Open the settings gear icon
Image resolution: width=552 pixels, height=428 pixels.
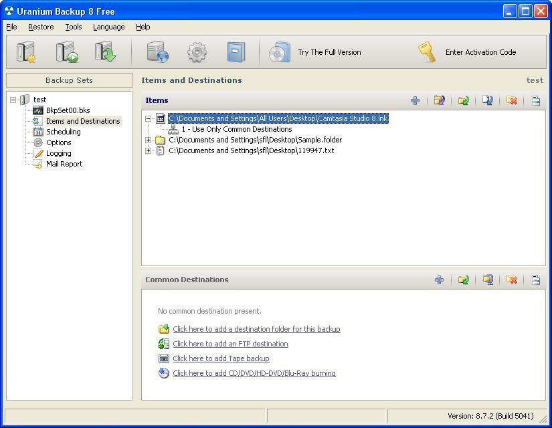click(x=197, y=52)
